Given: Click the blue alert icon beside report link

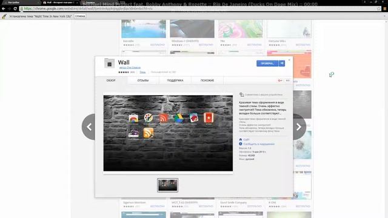Looking at the screenshot, I should (241, 144).
